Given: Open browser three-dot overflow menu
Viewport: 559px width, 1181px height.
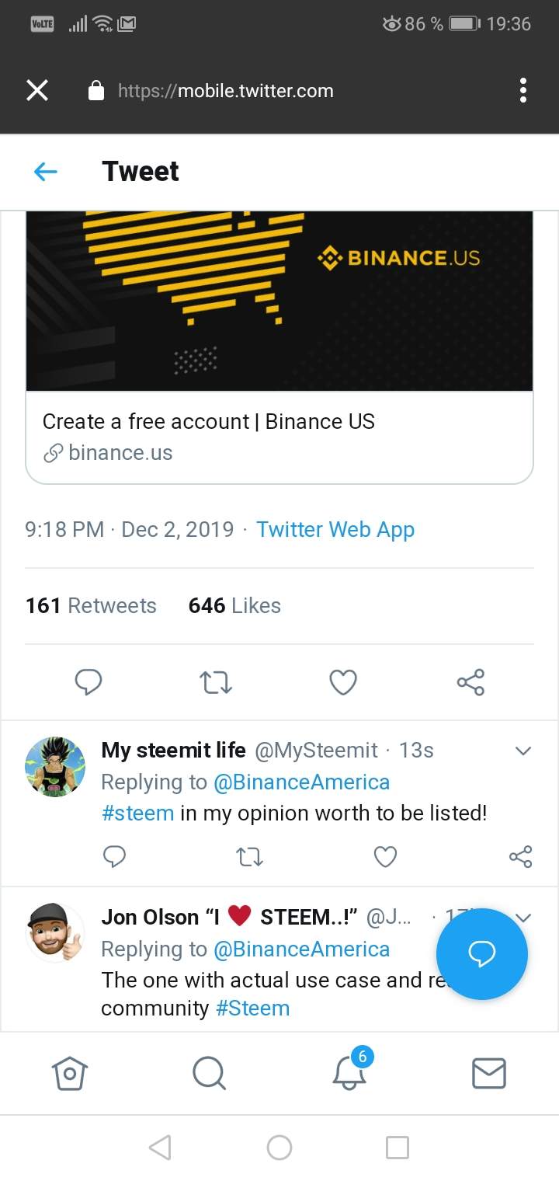Looking at the screenshot, I should [523, 91].
